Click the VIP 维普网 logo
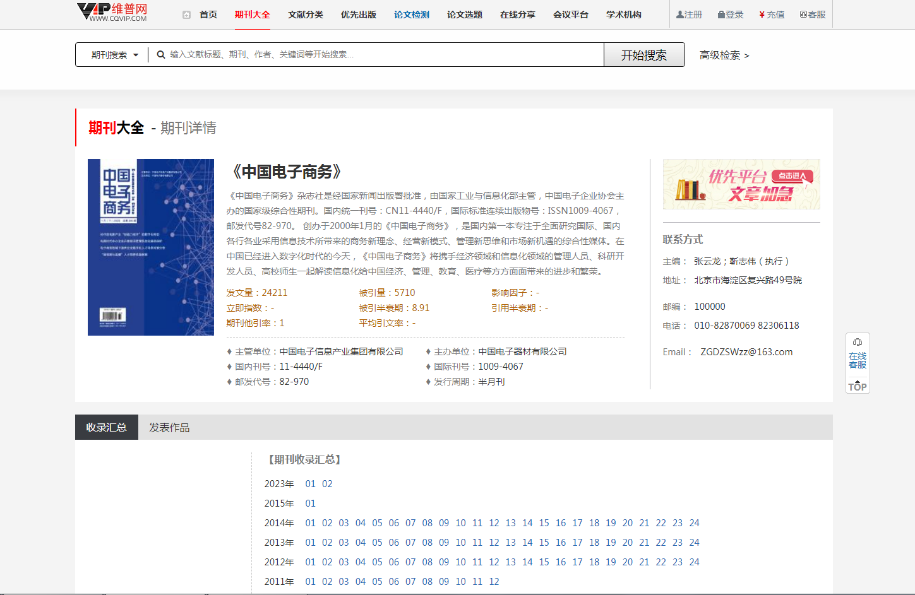 (x=112, y=12)
